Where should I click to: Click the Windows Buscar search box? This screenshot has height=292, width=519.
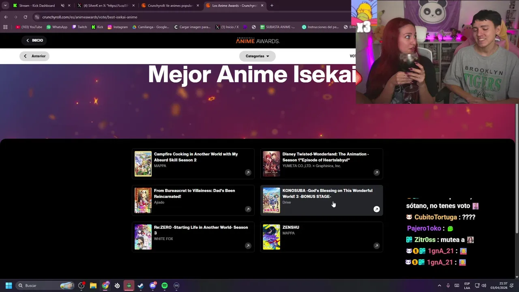point(46,286)
